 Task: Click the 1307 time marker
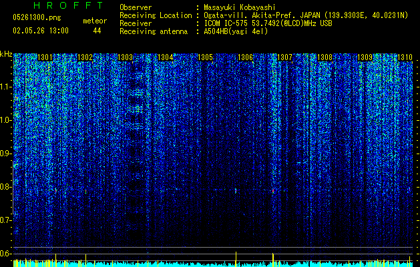click(x=284, y=57)
